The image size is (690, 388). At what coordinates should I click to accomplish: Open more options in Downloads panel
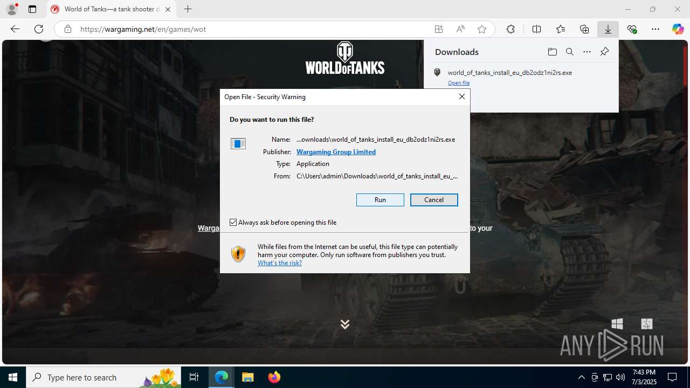tap(587, 52)
